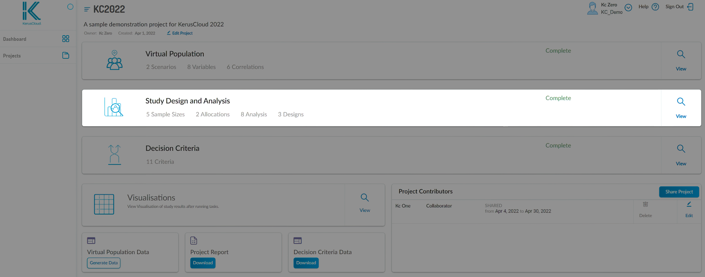The image size is (705, 277).
Task: Click the menu lines icon beside KC2022
Action: coord(87,9)
